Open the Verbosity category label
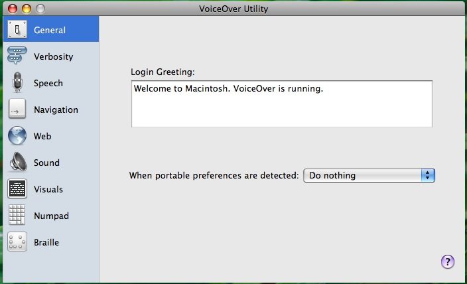 [x=53, y=56]
